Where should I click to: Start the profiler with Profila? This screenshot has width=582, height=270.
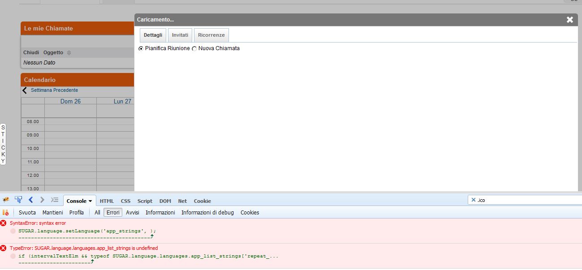pos(77,213)
